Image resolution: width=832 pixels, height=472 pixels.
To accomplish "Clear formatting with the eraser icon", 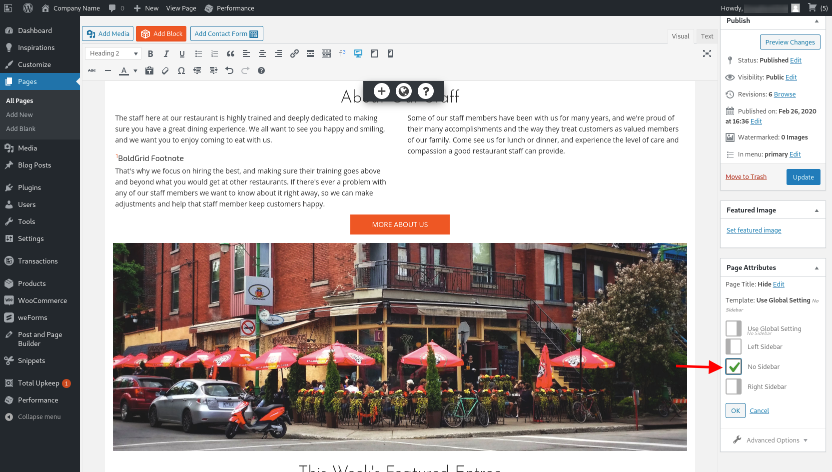I will [x=165, y=70].
